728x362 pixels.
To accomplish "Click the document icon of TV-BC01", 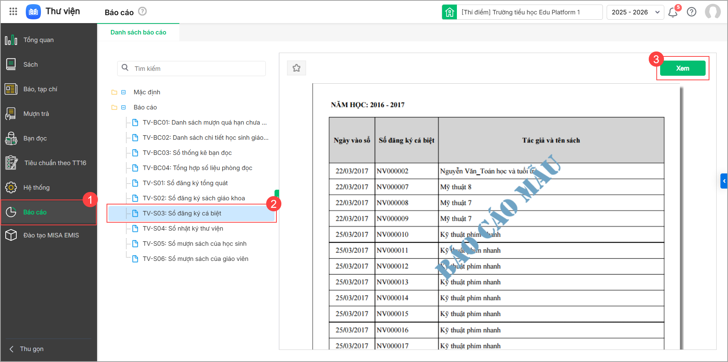I will (135, 122).
